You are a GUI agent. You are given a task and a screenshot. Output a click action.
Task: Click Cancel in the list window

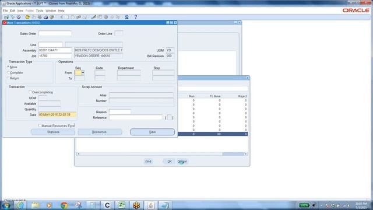point(182,162)
